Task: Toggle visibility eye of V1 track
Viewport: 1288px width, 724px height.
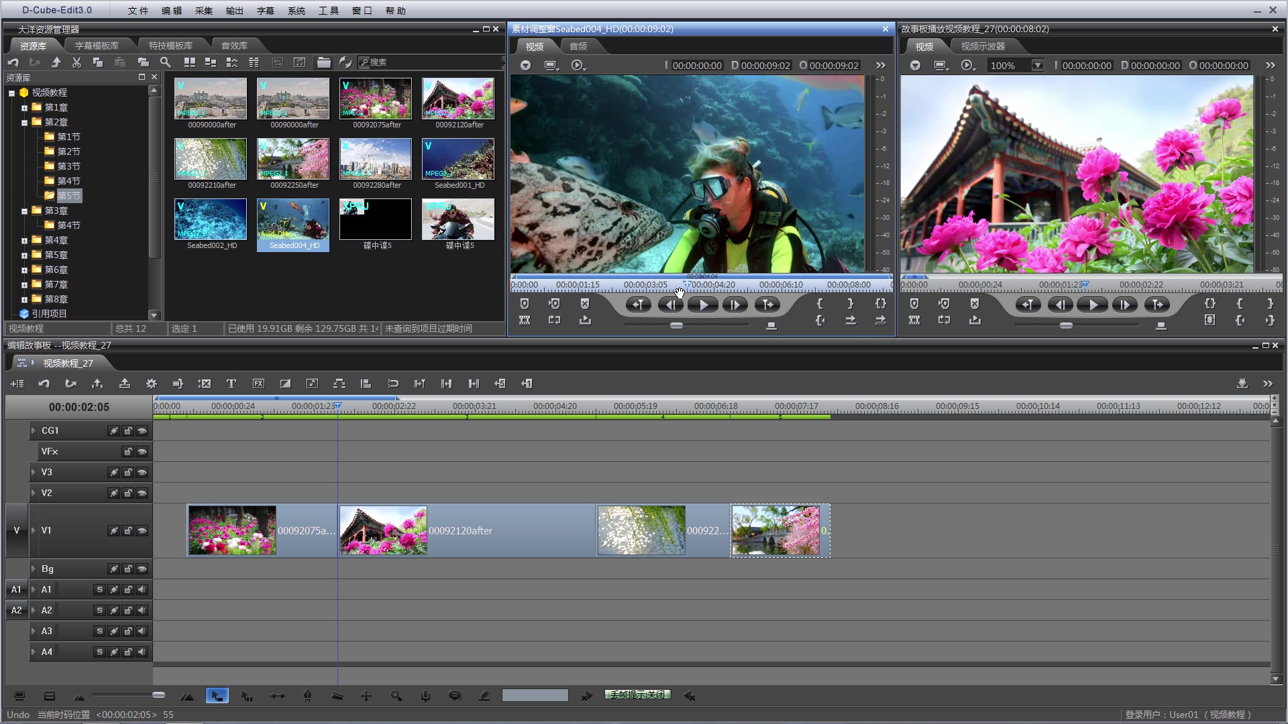Action: pyautogui.click(x=142, y=531)
